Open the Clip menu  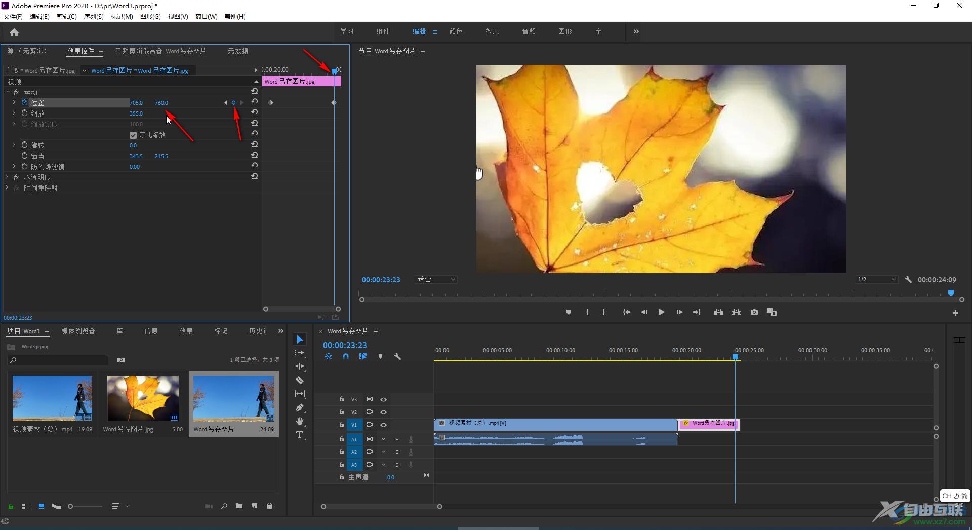point(67,16)
